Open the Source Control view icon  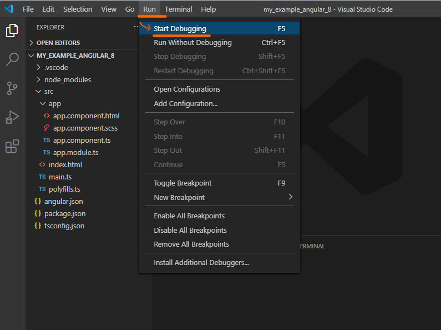[12, 88]
